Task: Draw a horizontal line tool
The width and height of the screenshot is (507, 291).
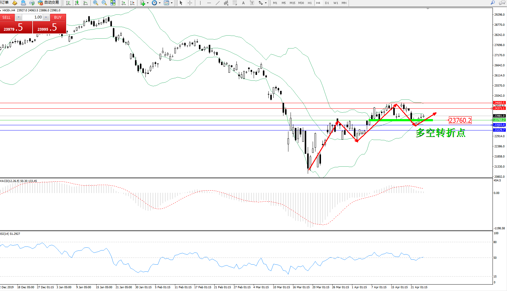Action: point(209,3)
